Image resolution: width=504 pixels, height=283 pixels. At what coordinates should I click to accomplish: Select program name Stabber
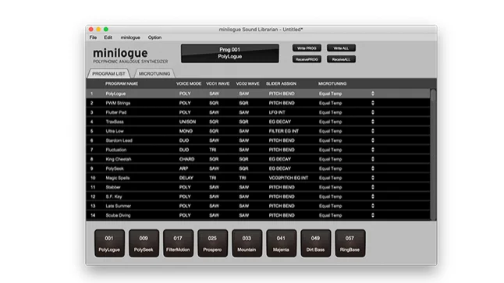113,187
